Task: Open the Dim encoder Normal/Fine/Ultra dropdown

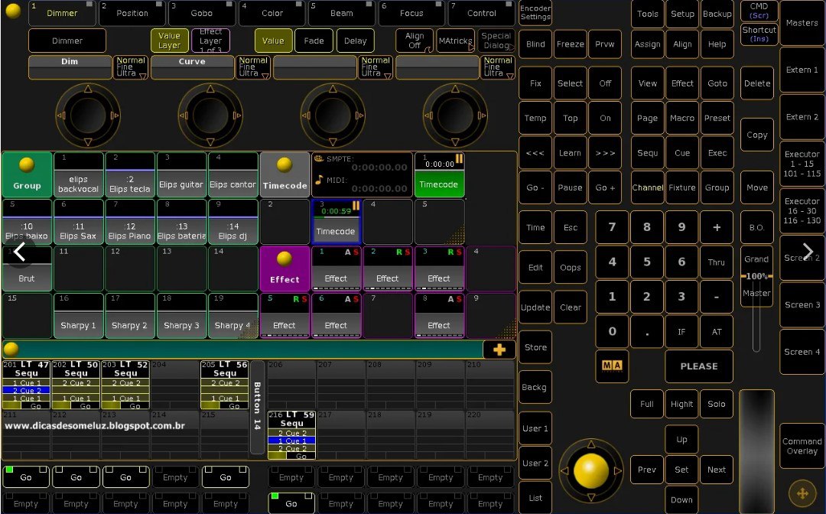Action: 131,67
